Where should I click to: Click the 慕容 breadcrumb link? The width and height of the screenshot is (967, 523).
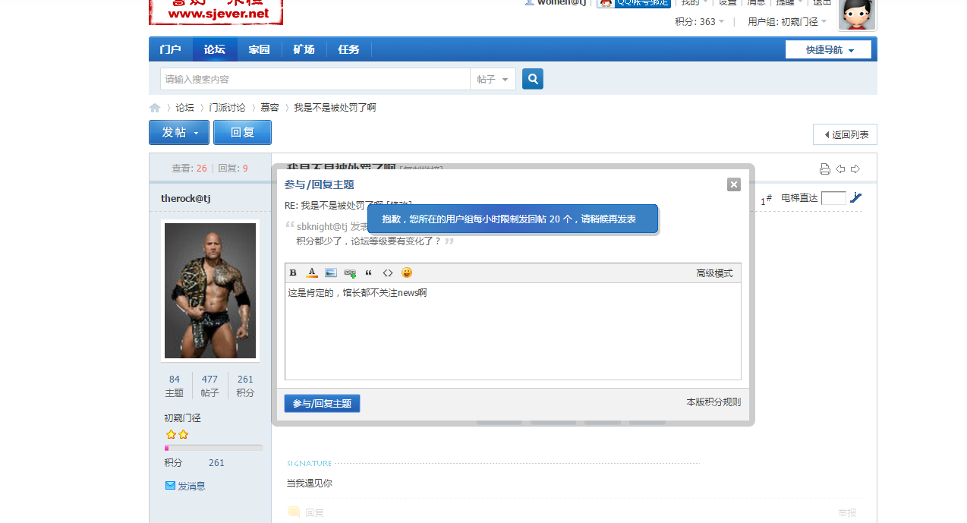(x=269, y=108)
